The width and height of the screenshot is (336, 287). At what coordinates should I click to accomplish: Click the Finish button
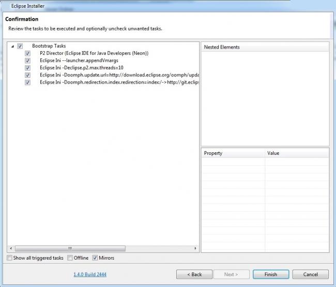271,275
